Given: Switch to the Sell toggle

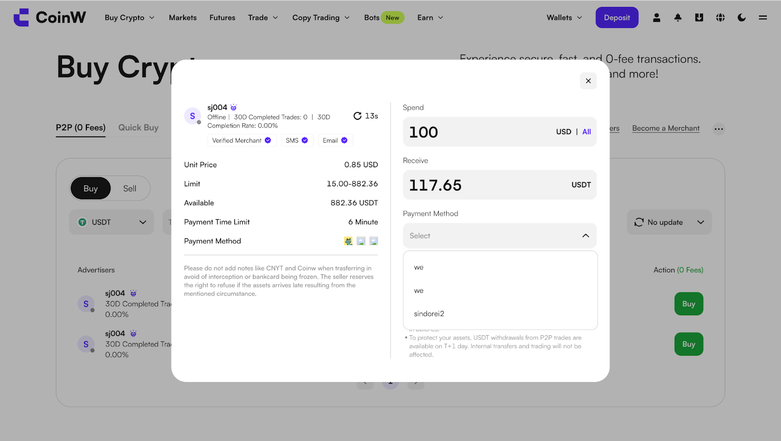Looking at the screenshot, I should 130,189.
